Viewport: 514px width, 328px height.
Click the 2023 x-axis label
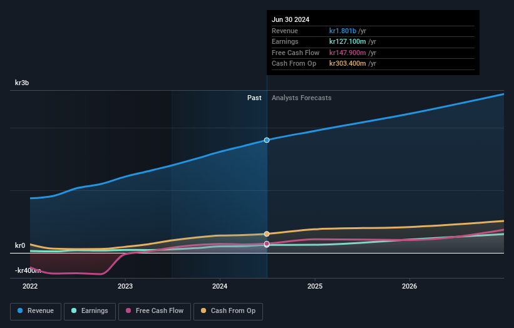click(125, 286)
